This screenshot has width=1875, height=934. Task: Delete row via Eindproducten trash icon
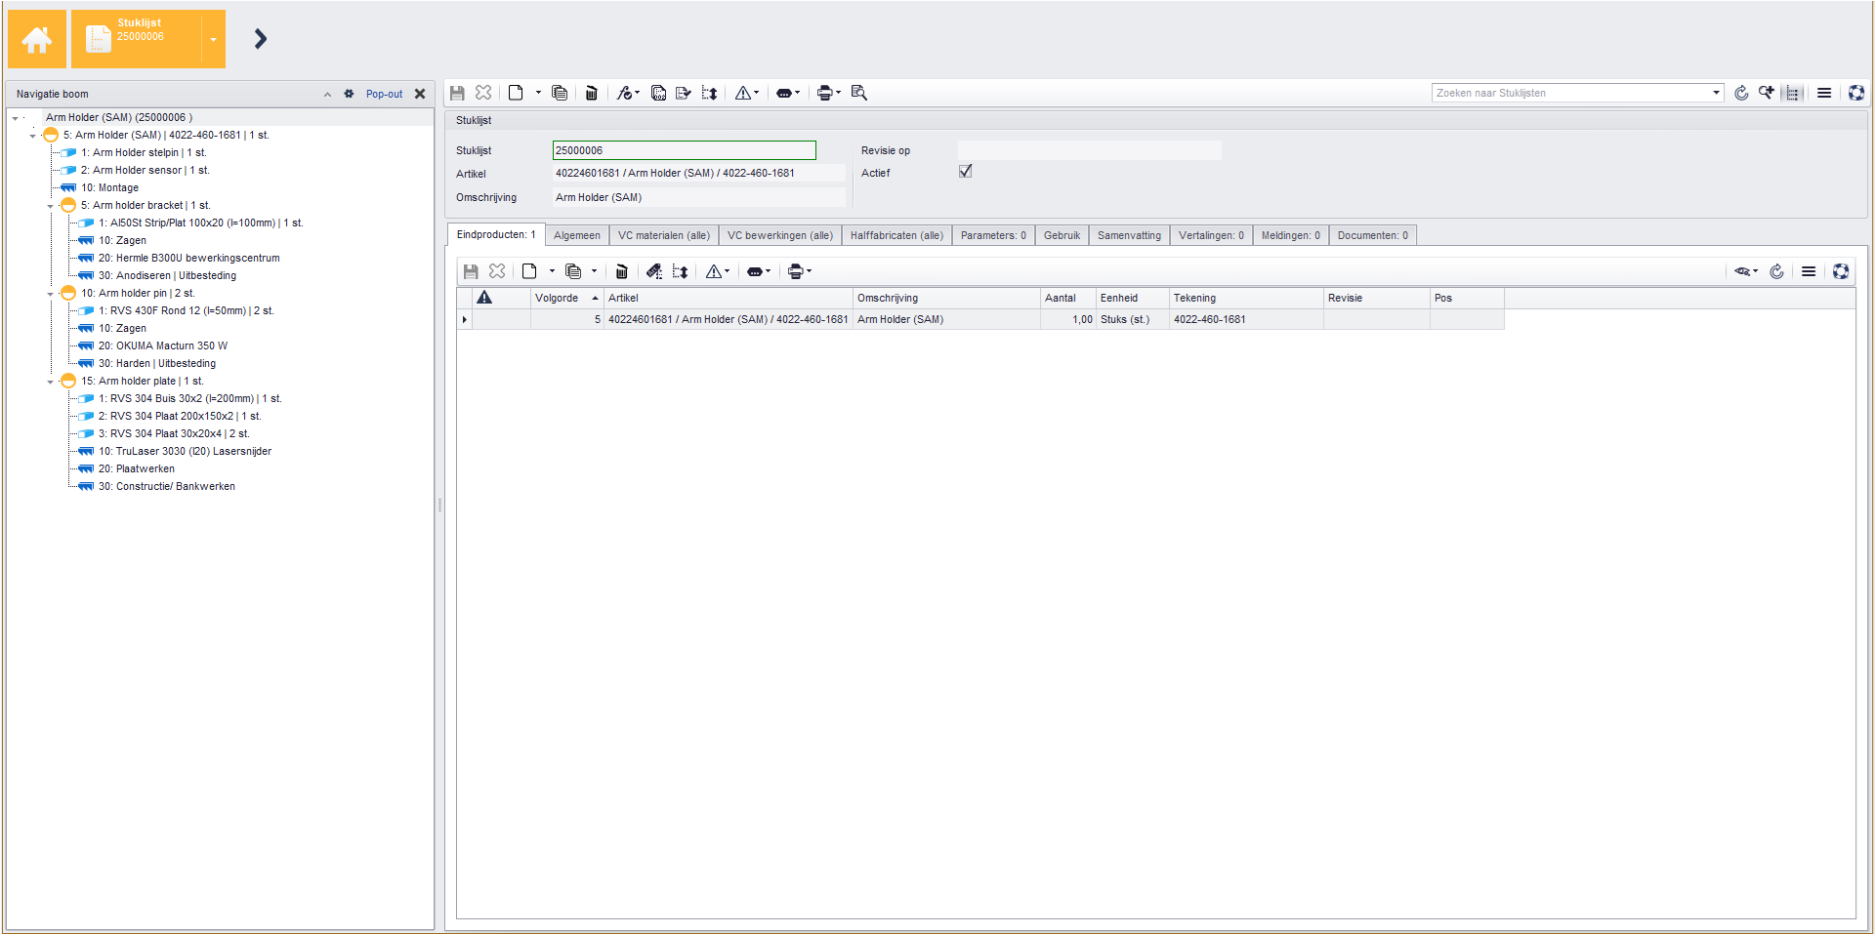[x=621, y=271]
